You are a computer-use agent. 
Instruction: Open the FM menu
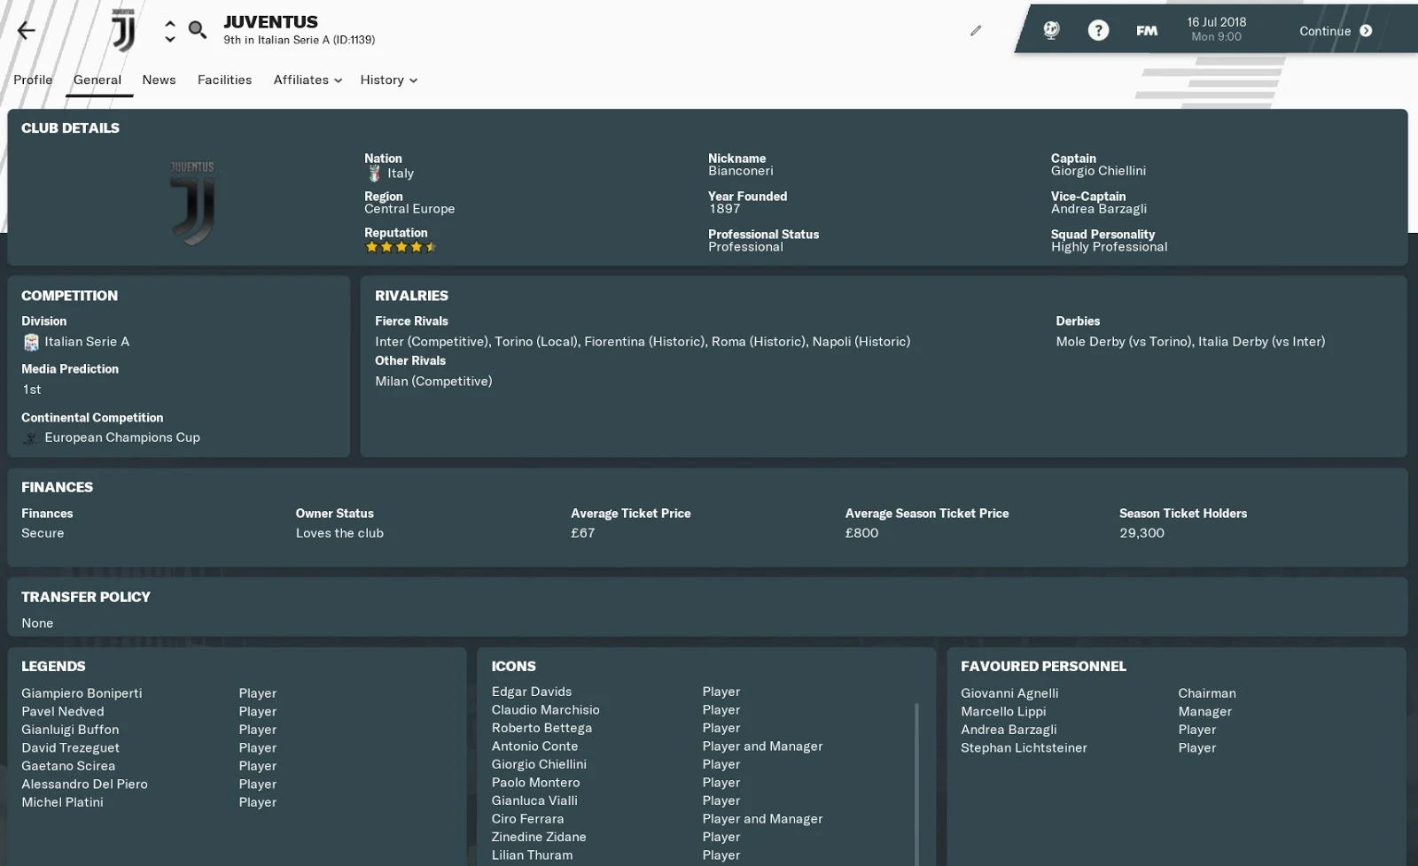click(1147, 31)
